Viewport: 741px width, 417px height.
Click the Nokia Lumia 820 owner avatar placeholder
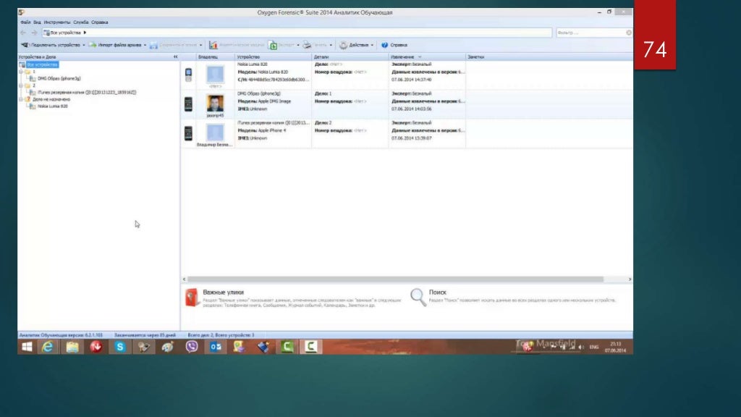click(x=215, y=75)
